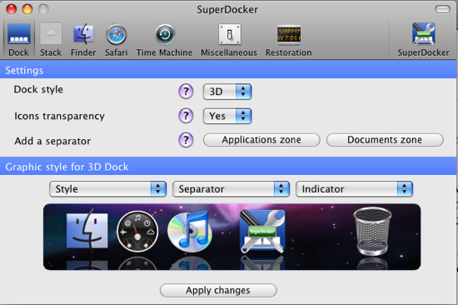Image resolution: width=458 pixels, height=305 pixels.
Task: Select the Dock toolbar icon
Action: (x=18, y=40)
